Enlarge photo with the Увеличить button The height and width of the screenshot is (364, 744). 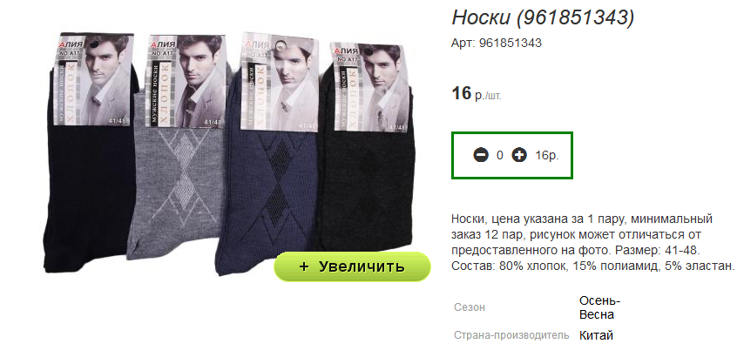click(x=352, y=266)
